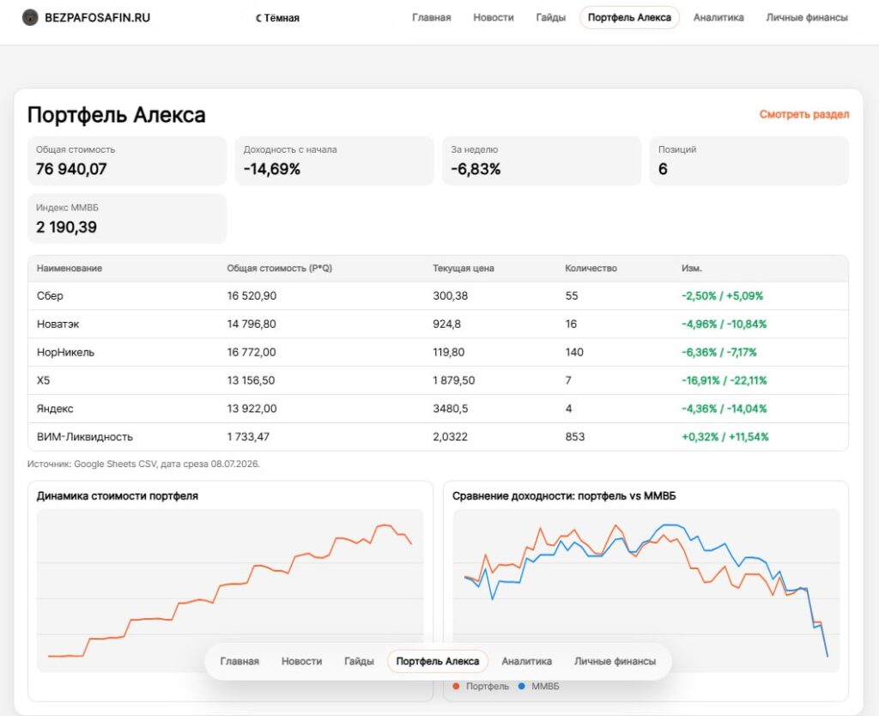Follow the Смотреть раздел link
Viewport: 879px width, 716px height.
tap(803, 114)
